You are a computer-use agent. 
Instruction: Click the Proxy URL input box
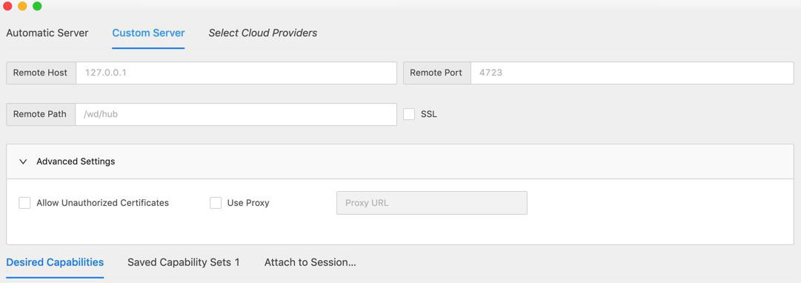[432, 203]
